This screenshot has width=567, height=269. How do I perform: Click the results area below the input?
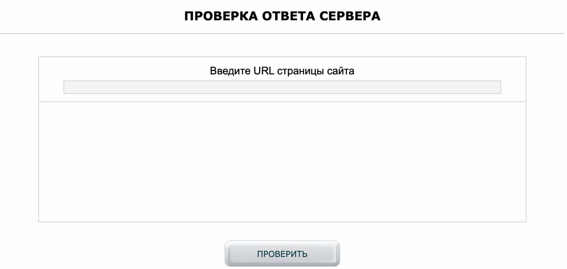282,162
